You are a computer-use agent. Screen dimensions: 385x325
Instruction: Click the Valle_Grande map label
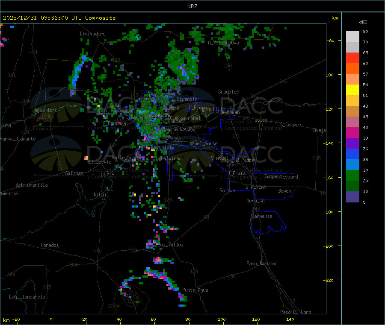click(x=126, y=158)
